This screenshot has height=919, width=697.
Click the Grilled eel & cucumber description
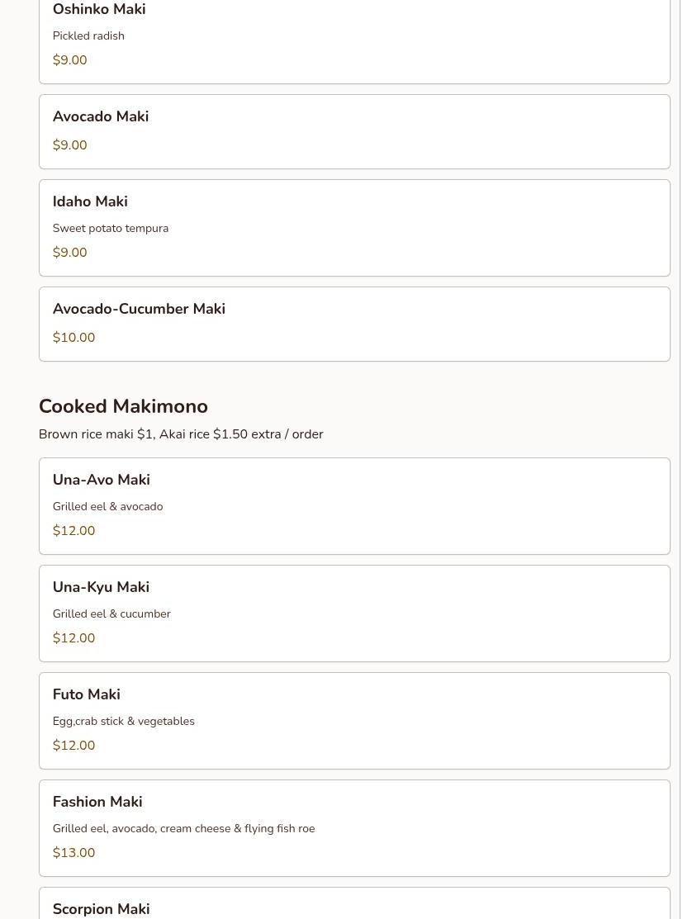111,614
